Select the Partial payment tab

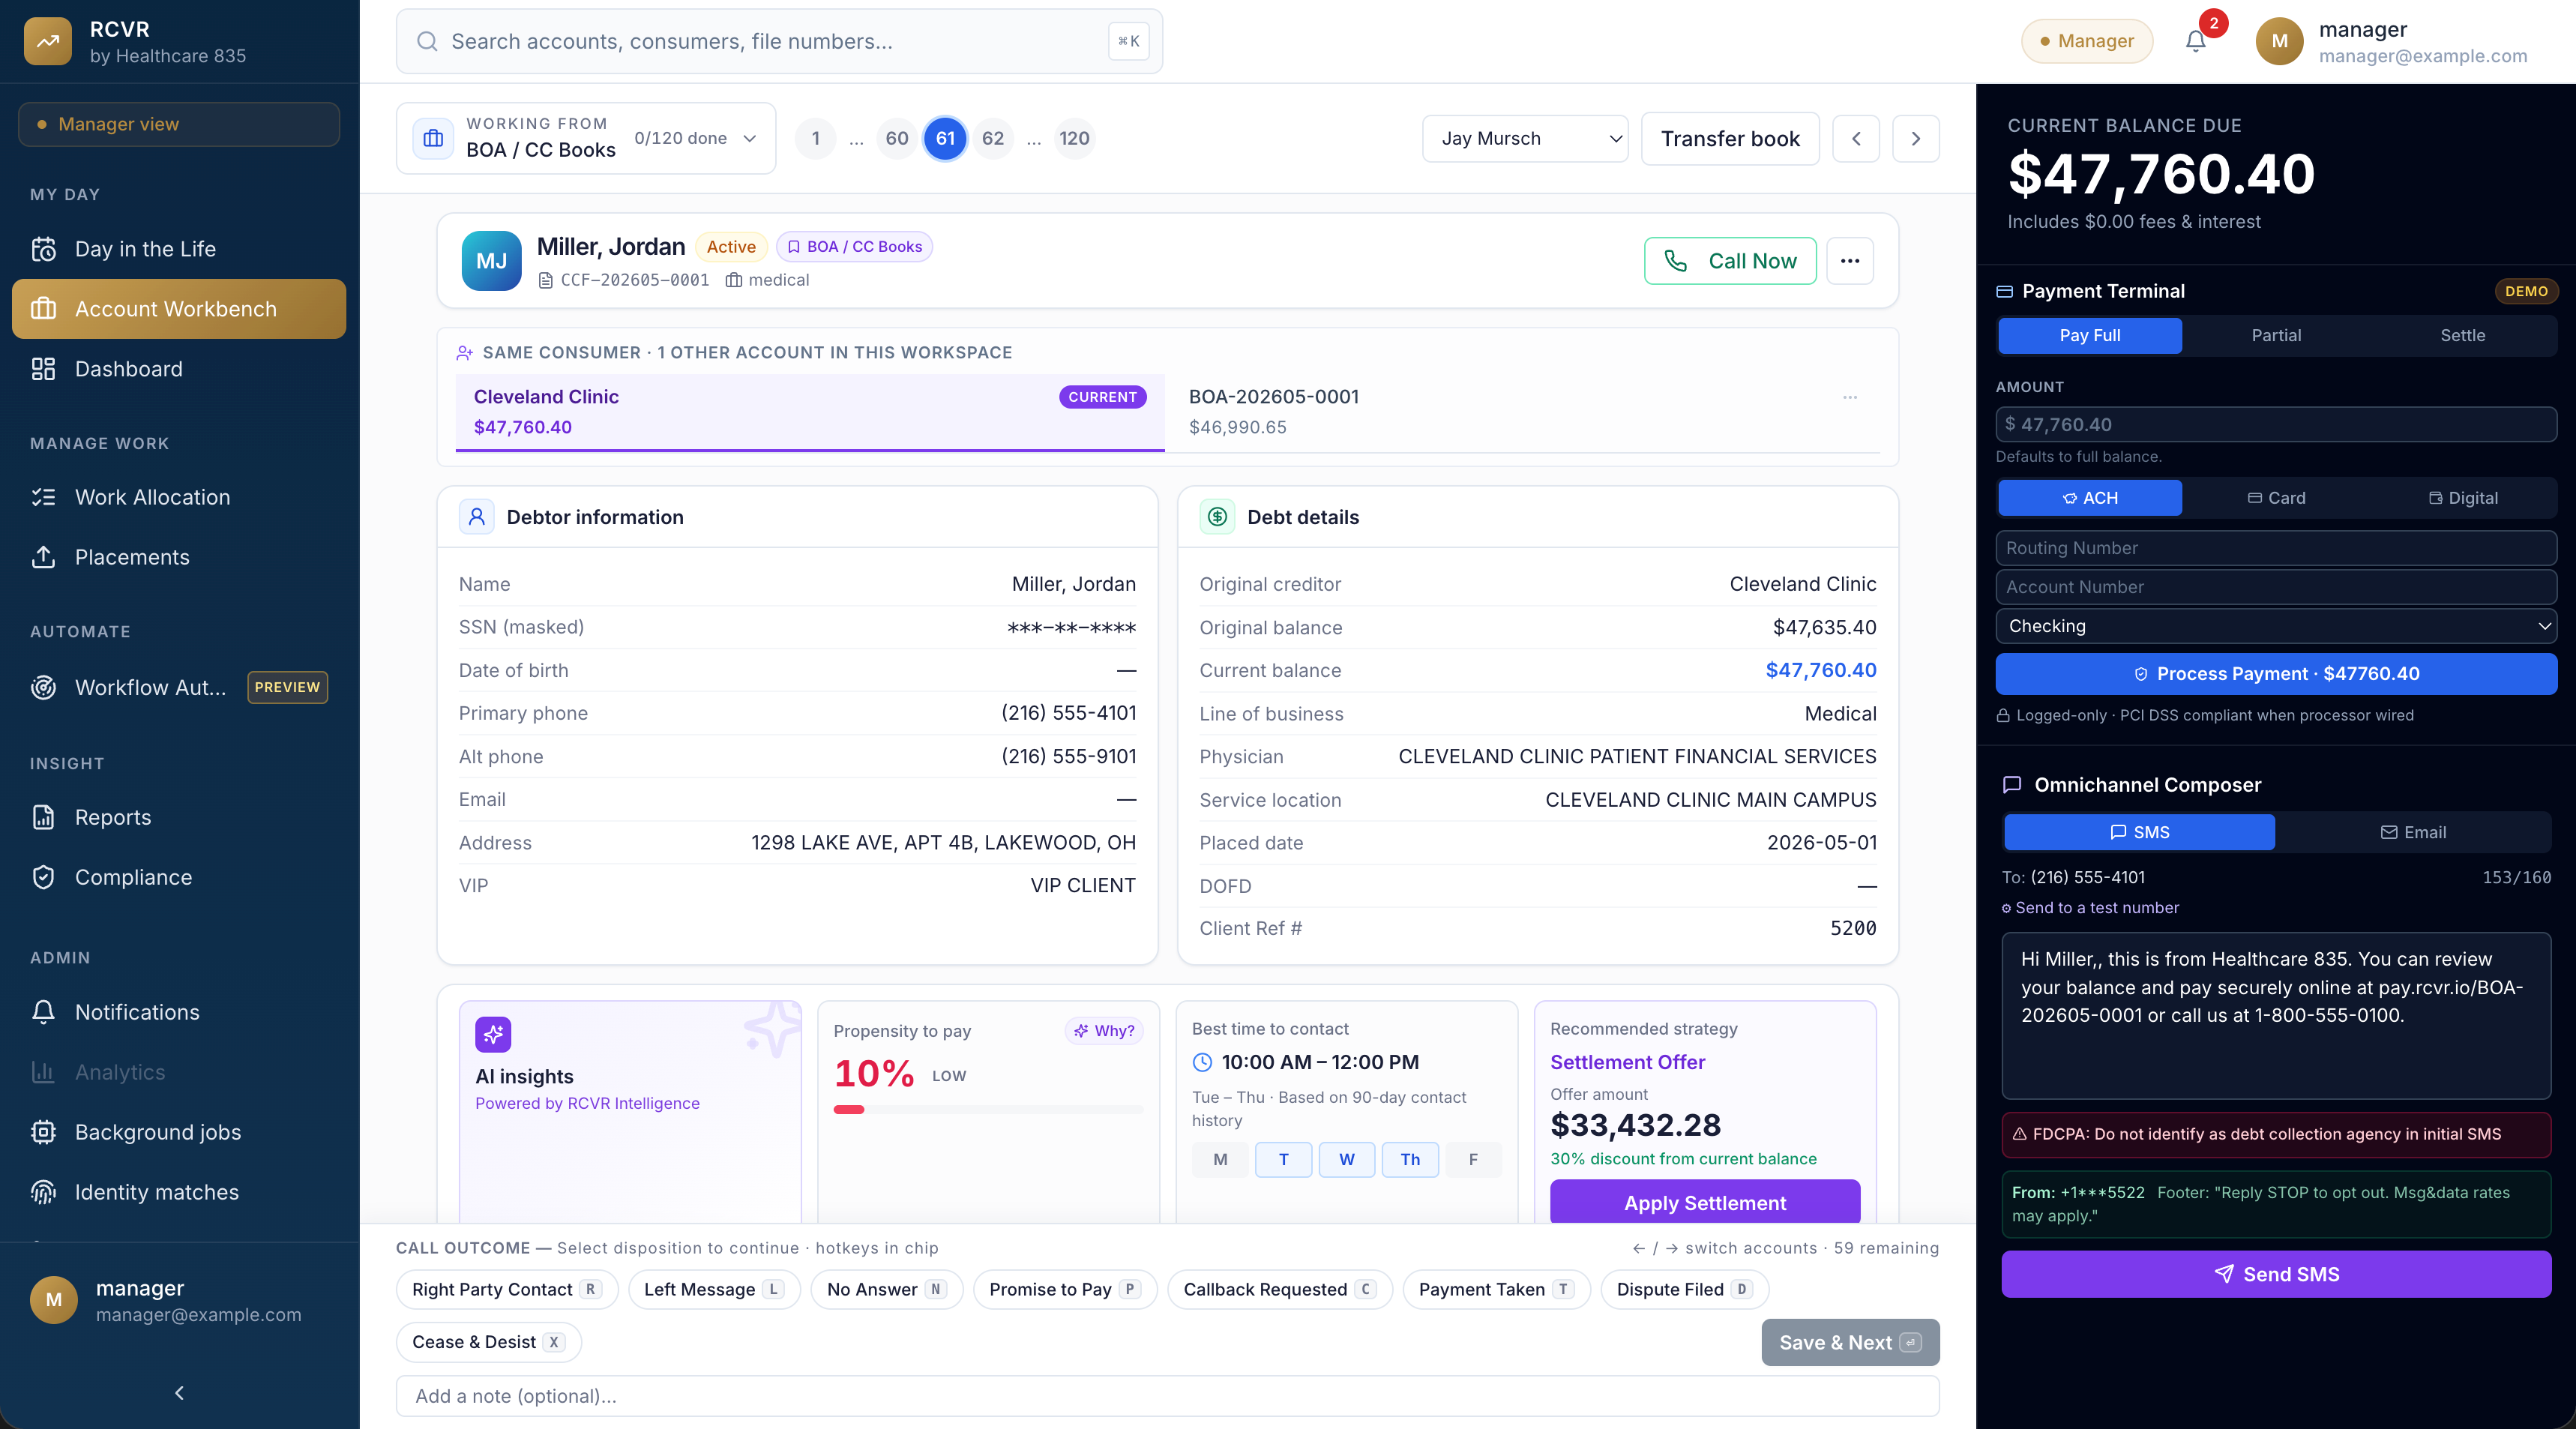(x=2276, y=336)
